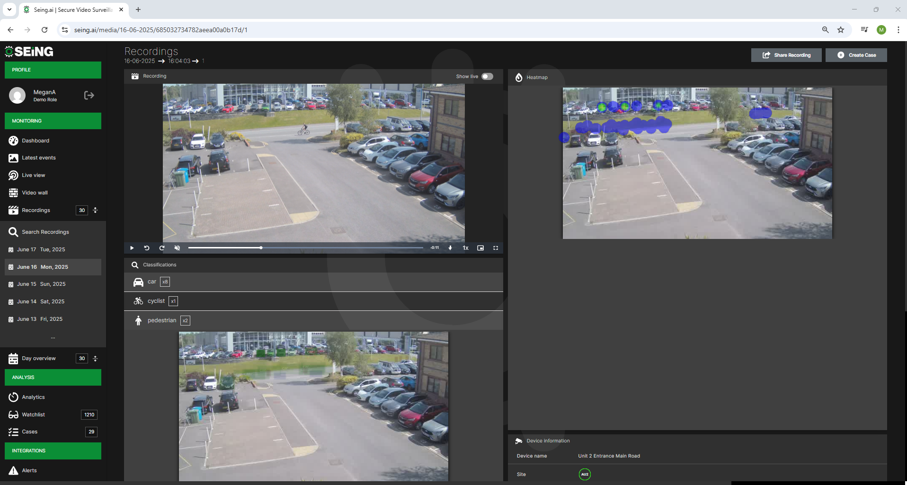Click the Share Recording button

pos(786,55)
